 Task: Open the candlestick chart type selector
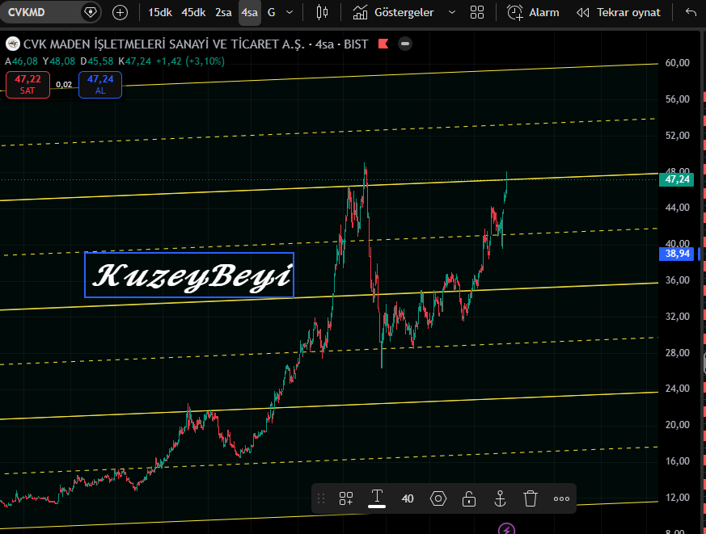pos(322,12)
